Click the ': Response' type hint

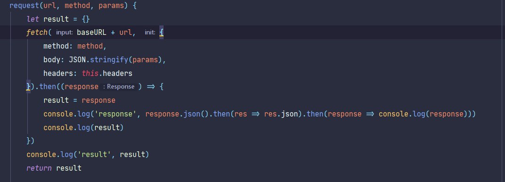(119, 87)
